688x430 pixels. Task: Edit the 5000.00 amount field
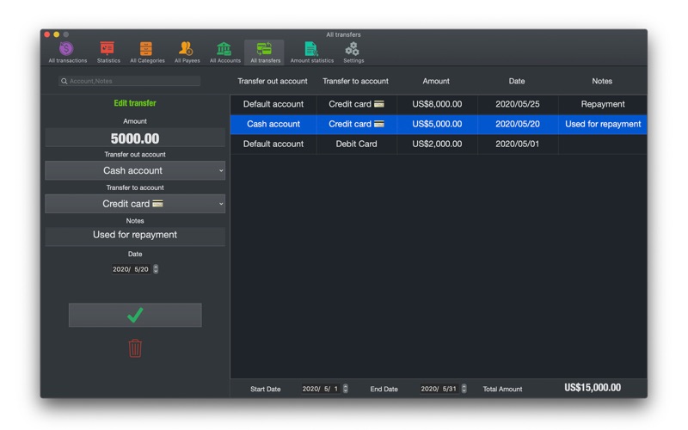point(135,138)
